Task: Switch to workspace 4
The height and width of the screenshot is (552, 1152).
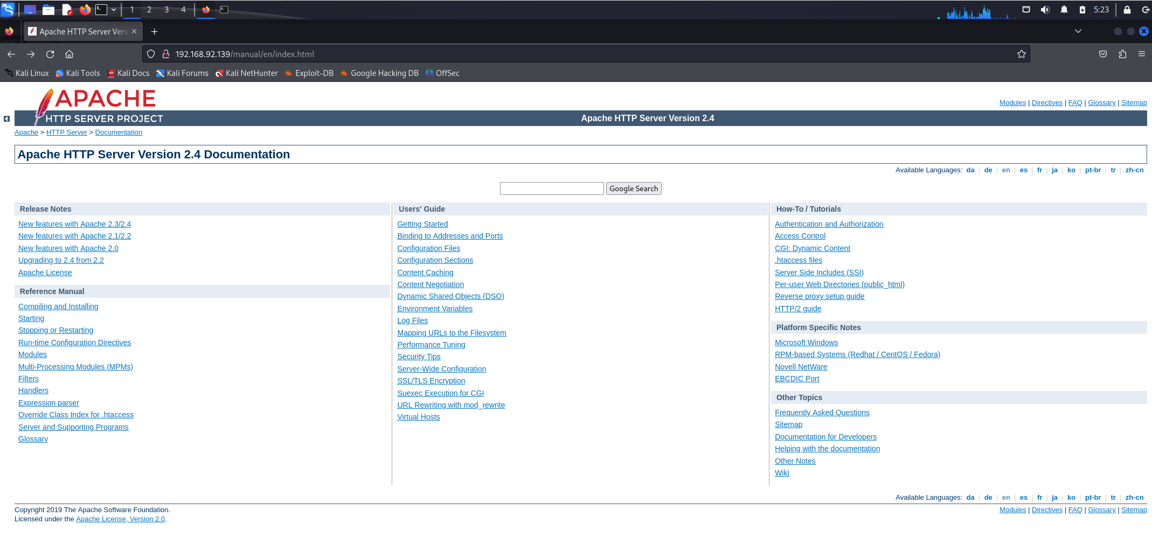Action: pyautogui.click(x=183, y=10)
